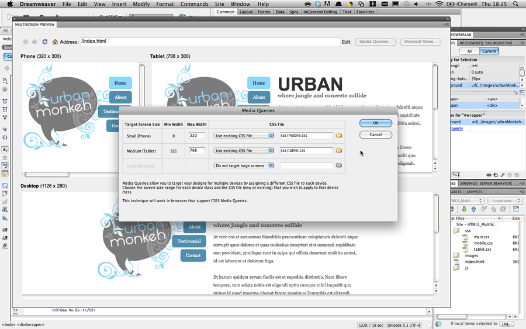
Task: Switch CSS Styles panel to Current mode
Action: tap(489, 51)
